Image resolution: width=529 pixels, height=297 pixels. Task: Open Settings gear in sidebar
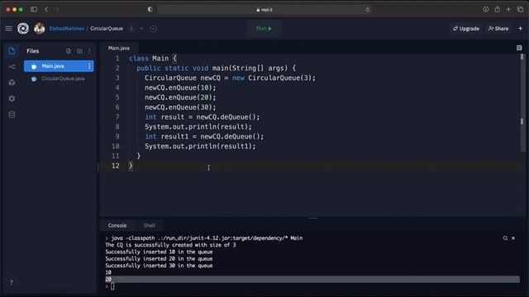[x=12, y=99]
